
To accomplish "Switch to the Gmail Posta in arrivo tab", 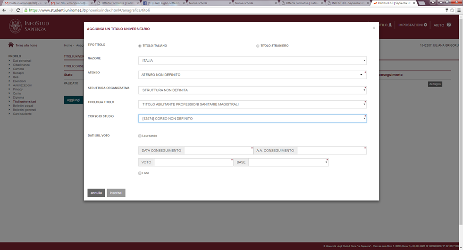I will (24, 3).
